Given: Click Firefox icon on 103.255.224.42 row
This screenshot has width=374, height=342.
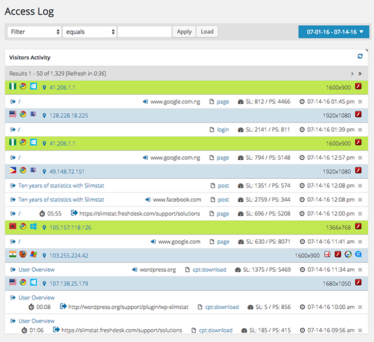Looking at the screenshot, I should pyautogui.click(x=23, y=254).
